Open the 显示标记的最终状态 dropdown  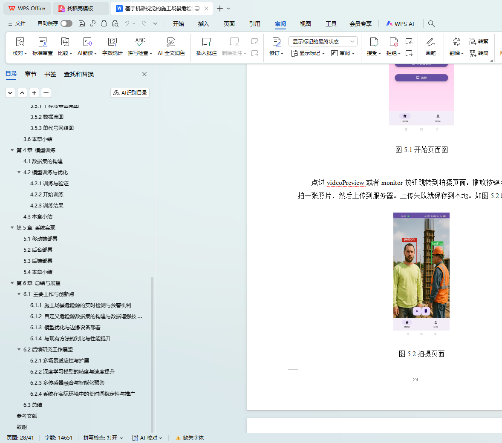(x=323, y=41)
